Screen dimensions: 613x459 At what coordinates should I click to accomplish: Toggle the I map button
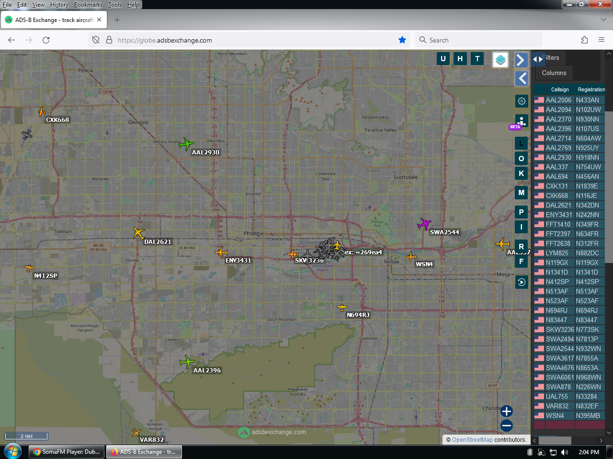[x=522, y=227]
